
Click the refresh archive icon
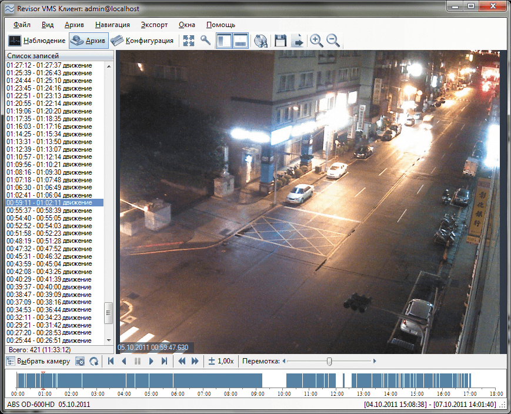(93, 361)
